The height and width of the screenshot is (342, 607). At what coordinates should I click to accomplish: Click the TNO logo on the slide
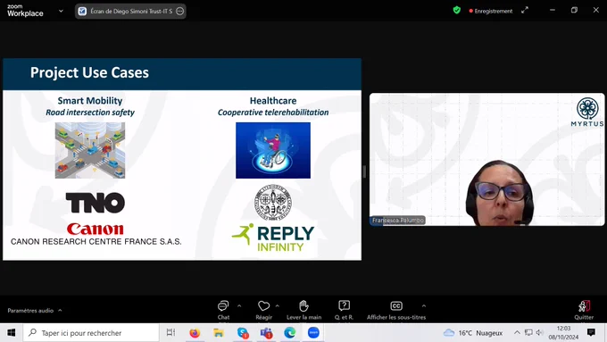(x=96, y=203)
